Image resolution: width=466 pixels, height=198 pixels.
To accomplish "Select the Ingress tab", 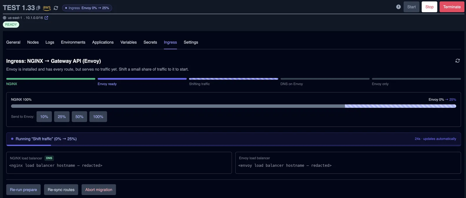I will 170,42.
